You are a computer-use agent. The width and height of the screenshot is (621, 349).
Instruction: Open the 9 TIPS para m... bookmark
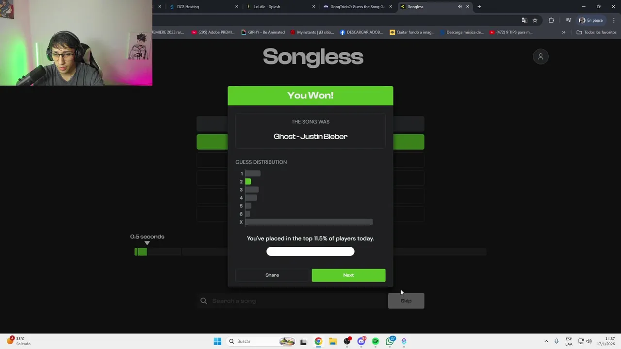(511, 32)
